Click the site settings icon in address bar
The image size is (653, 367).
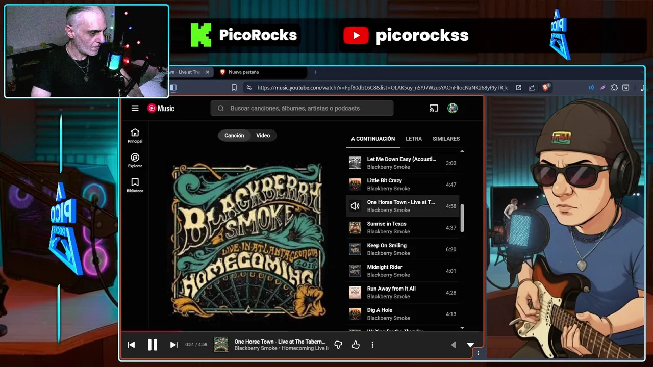pos(249,88)
